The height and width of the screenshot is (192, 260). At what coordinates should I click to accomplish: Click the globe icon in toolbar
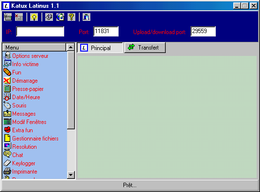tap(60, 17)
